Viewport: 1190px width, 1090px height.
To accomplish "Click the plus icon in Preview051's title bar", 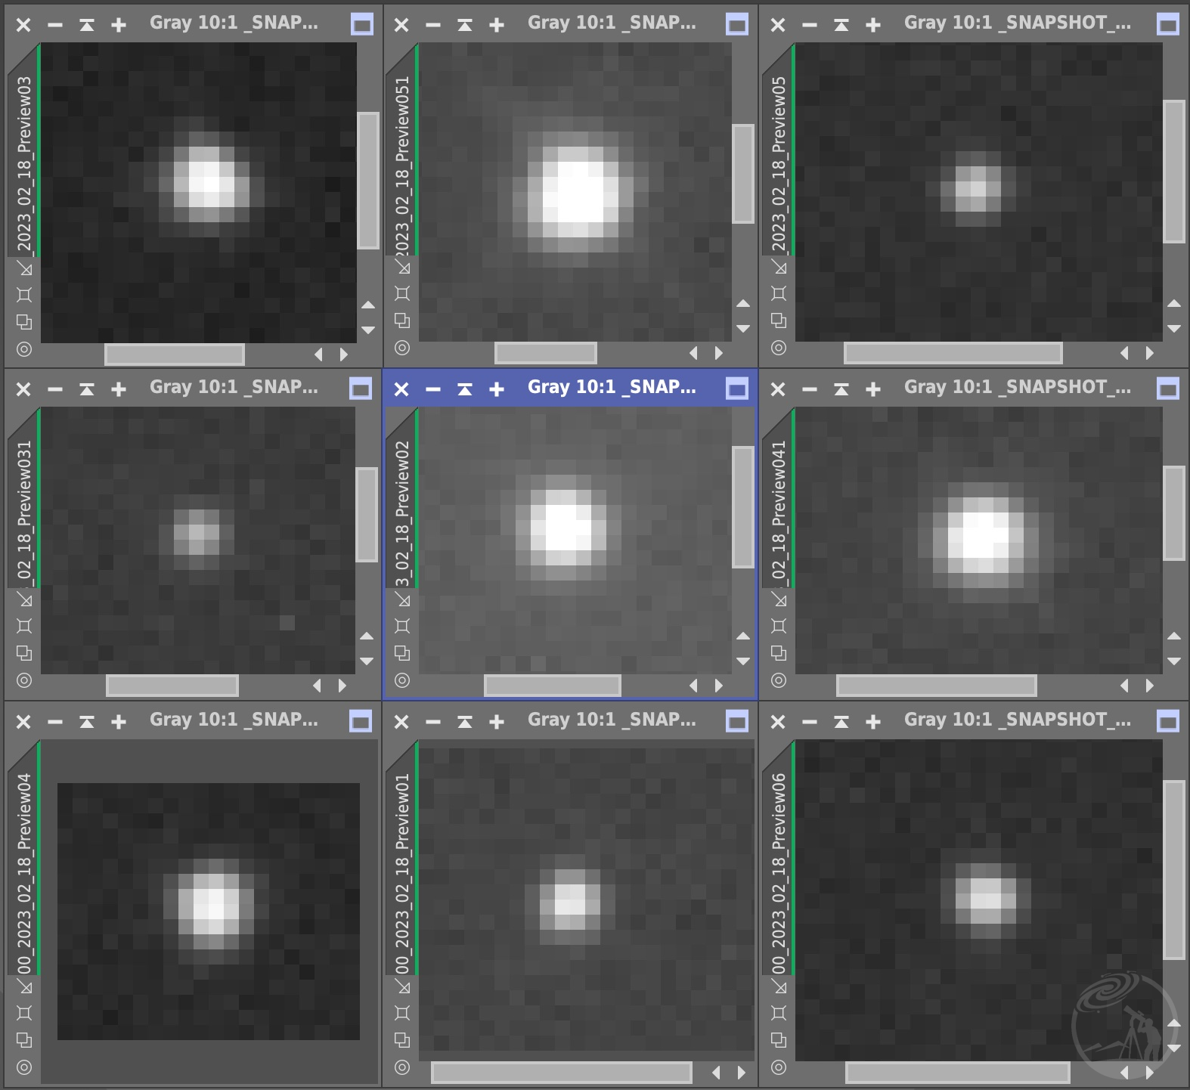I will 497,25.
